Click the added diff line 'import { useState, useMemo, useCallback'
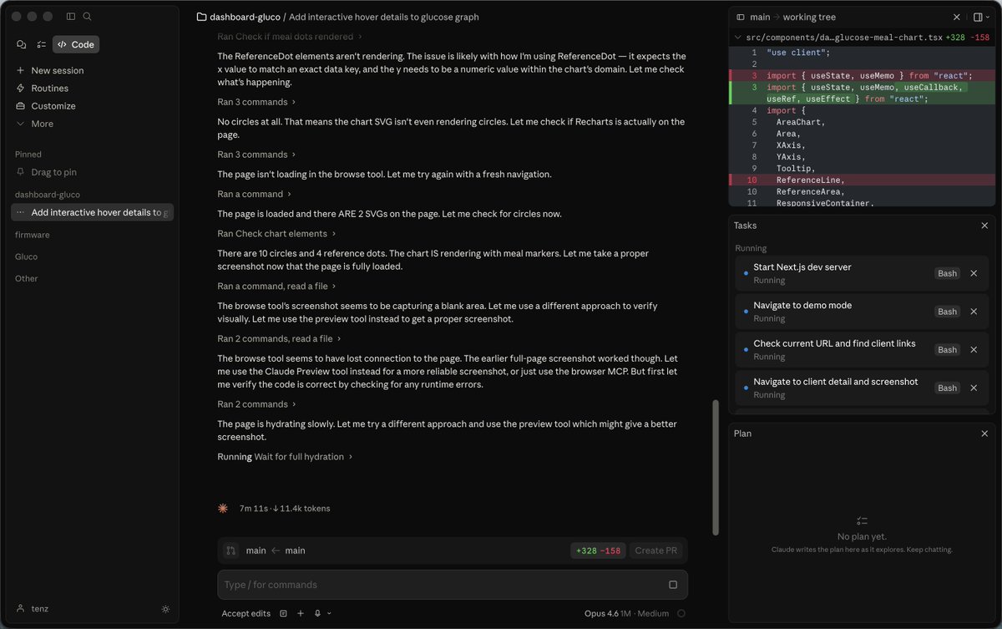 (x=863, y=93)
